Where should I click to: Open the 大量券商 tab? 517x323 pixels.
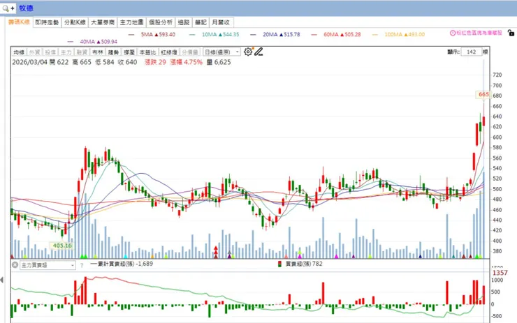point(103,22)
